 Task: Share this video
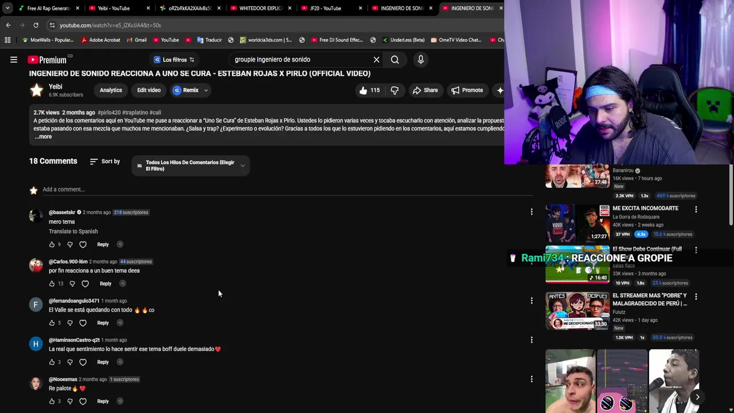pyautogui.click(x=425, y=90)
